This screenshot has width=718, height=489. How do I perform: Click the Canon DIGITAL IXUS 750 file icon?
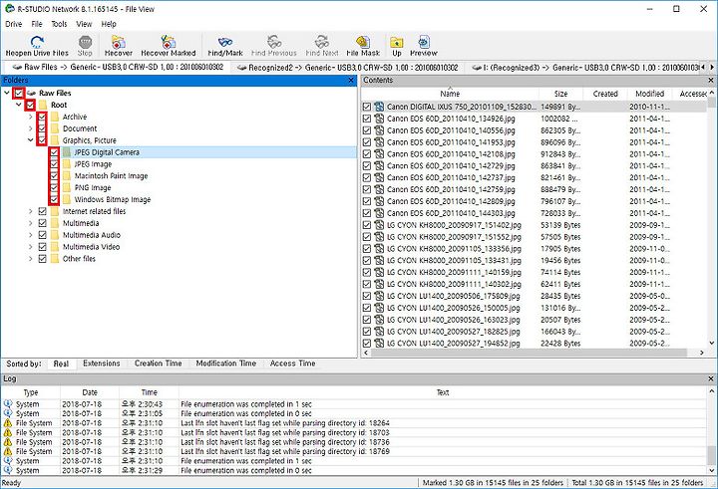point(379,107)
